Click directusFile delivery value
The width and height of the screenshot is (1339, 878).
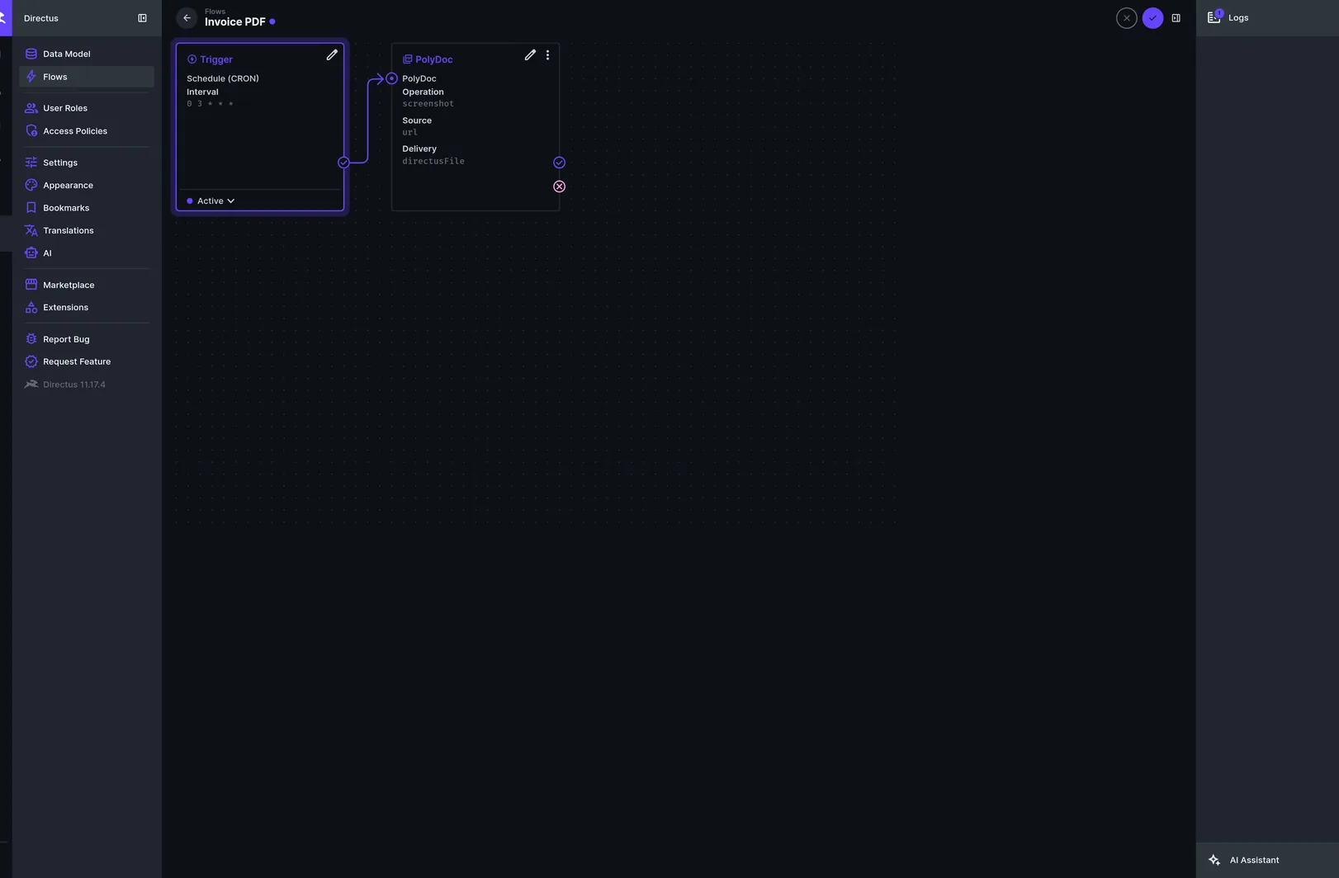pos(433,162)
